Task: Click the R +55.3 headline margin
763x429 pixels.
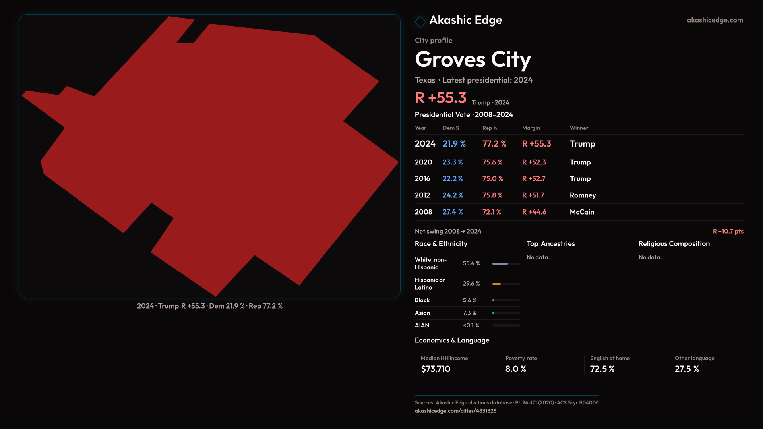Action: pos(440,98)
